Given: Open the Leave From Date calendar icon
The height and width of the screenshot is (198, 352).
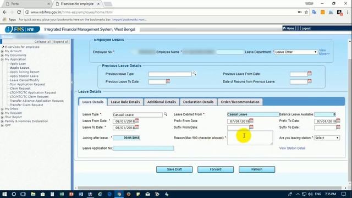Looking at the screenshot, I should (137, 121).
